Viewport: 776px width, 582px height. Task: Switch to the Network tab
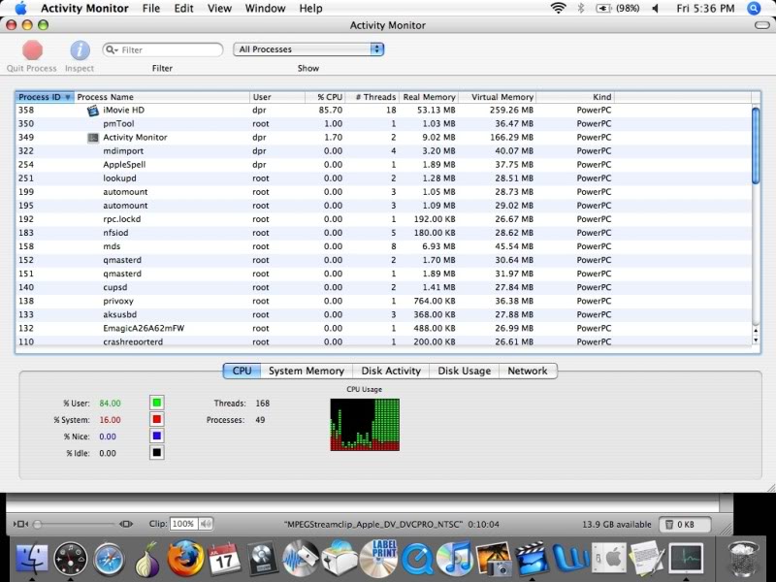pos(528,371)
